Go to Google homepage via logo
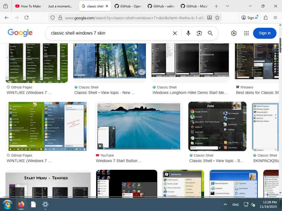This screenshot has width=282, height=211. pos(20,33)
